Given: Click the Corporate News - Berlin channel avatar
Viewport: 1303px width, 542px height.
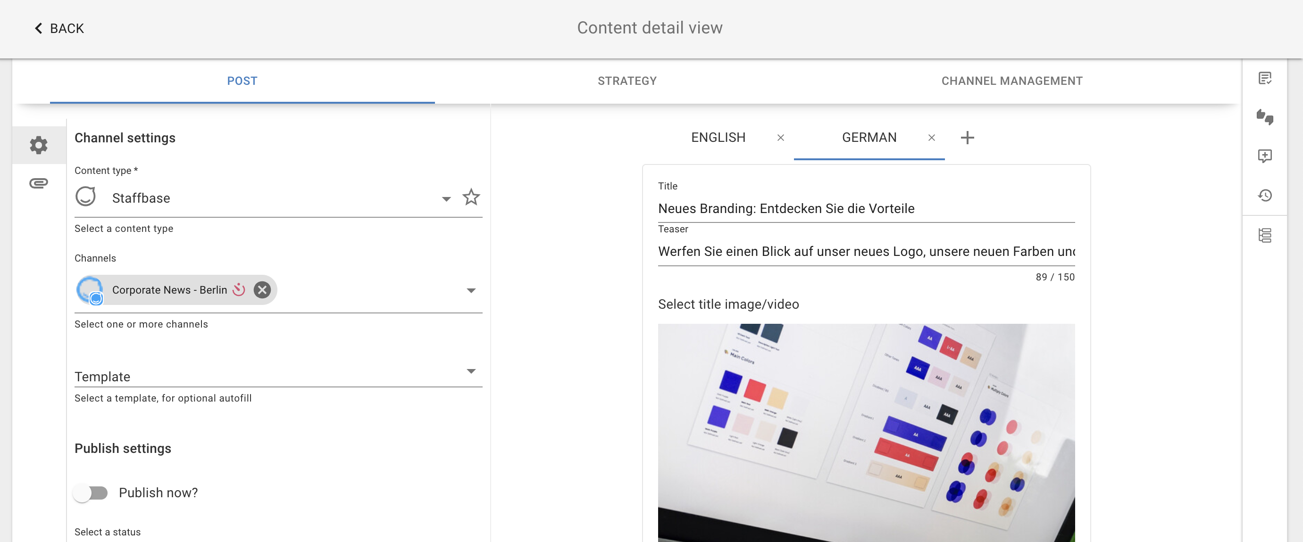Looking at the screenshot, I should point(90,290).
